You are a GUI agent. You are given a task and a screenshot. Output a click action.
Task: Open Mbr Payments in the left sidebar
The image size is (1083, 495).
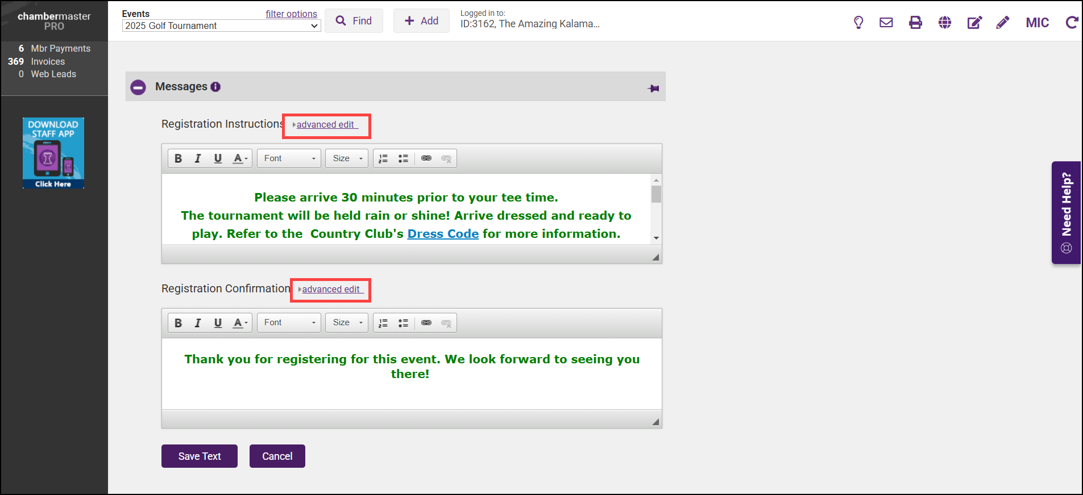click(x=60, y=49)
